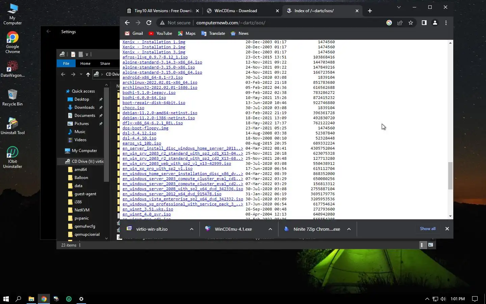Reload the page in Chrome
Screen dimensions: 486x304
pos(148,23)
